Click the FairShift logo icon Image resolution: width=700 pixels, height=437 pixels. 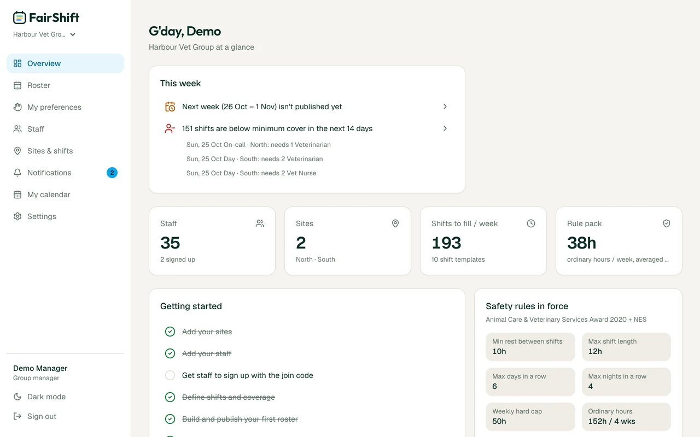click(20, 17)
